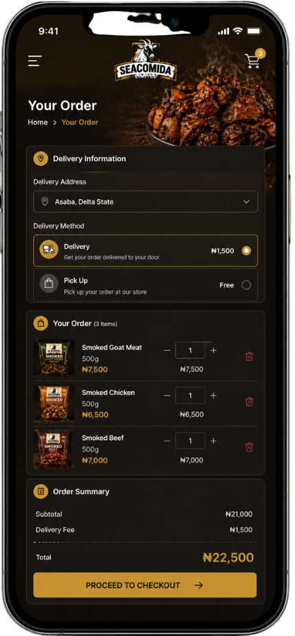
Task: Increase Smoked Goat Meat quantity with plus
Action: click(214, 351)
